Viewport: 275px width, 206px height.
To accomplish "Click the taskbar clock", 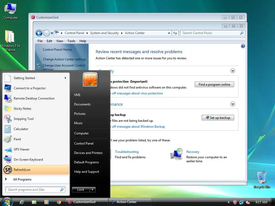I will tap(261, 202).
